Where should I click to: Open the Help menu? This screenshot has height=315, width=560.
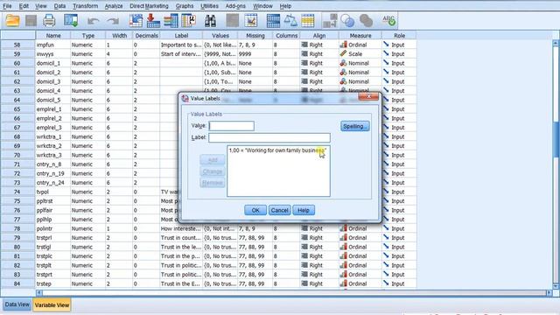[x=285, y=6]
